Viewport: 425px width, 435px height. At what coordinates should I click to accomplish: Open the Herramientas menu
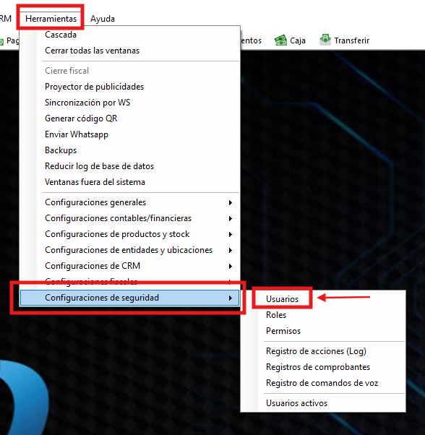click(51, 19)
